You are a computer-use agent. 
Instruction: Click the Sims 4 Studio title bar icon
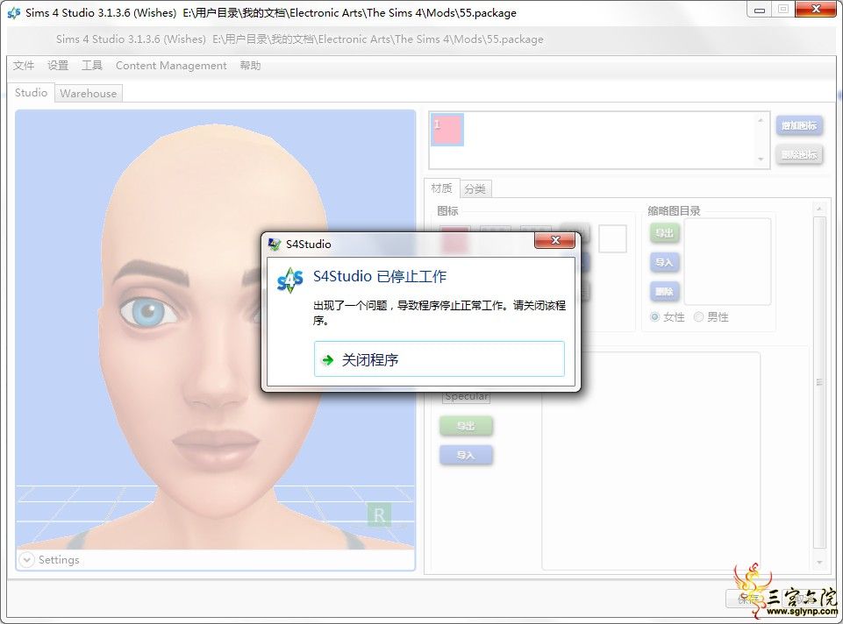click(x=13, y=12)
